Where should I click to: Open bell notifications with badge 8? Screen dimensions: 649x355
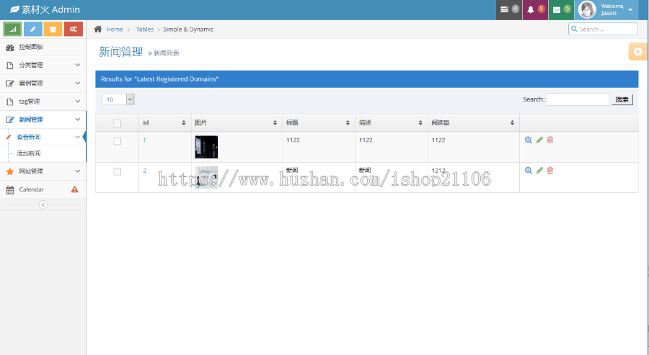pyautogui.click(x=535, y=9)
